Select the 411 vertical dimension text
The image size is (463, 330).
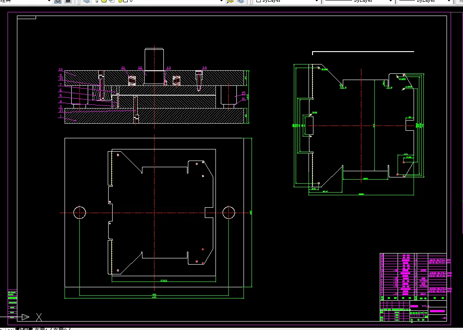tap(251, 212)
